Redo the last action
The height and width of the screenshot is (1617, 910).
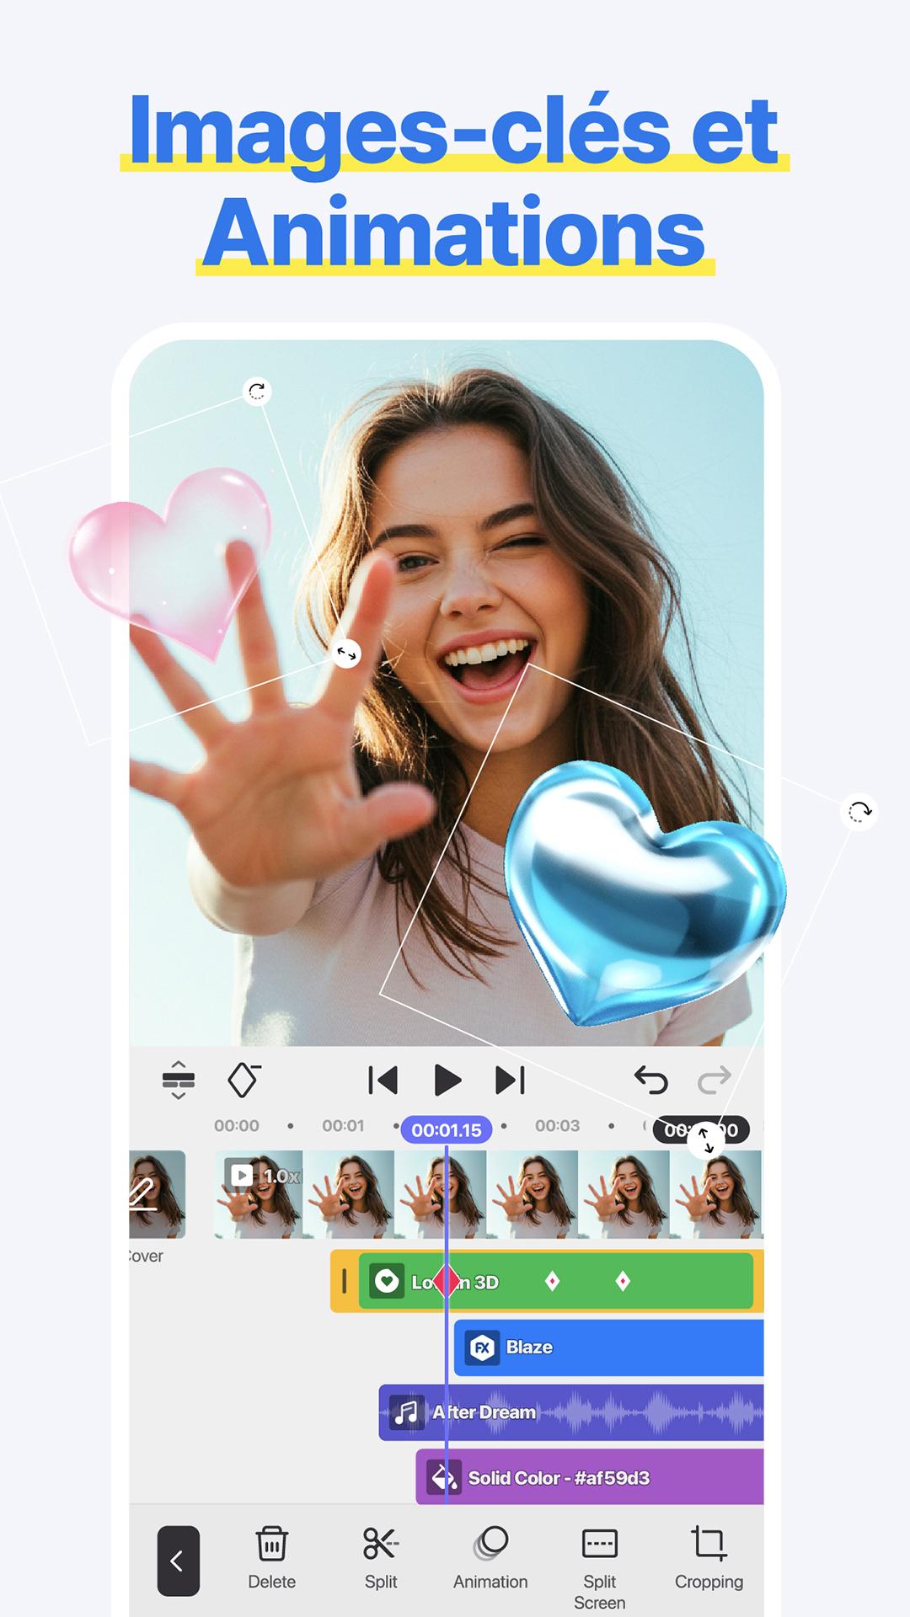point(715,1080)
